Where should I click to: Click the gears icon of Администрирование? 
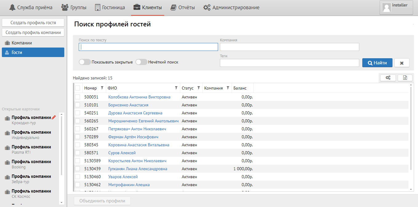tap(207, 7)
